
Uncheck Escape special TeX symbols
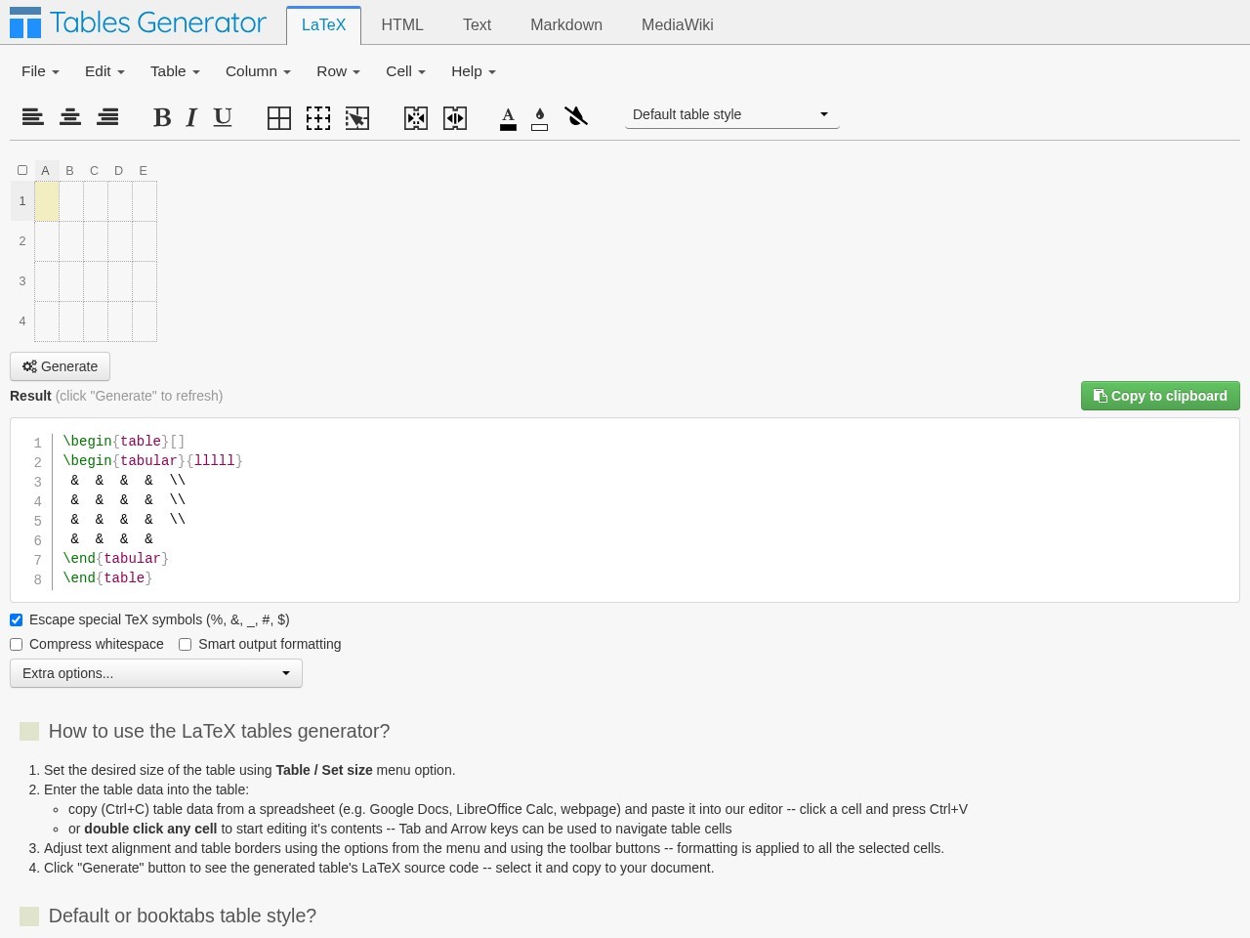[17, 619]
